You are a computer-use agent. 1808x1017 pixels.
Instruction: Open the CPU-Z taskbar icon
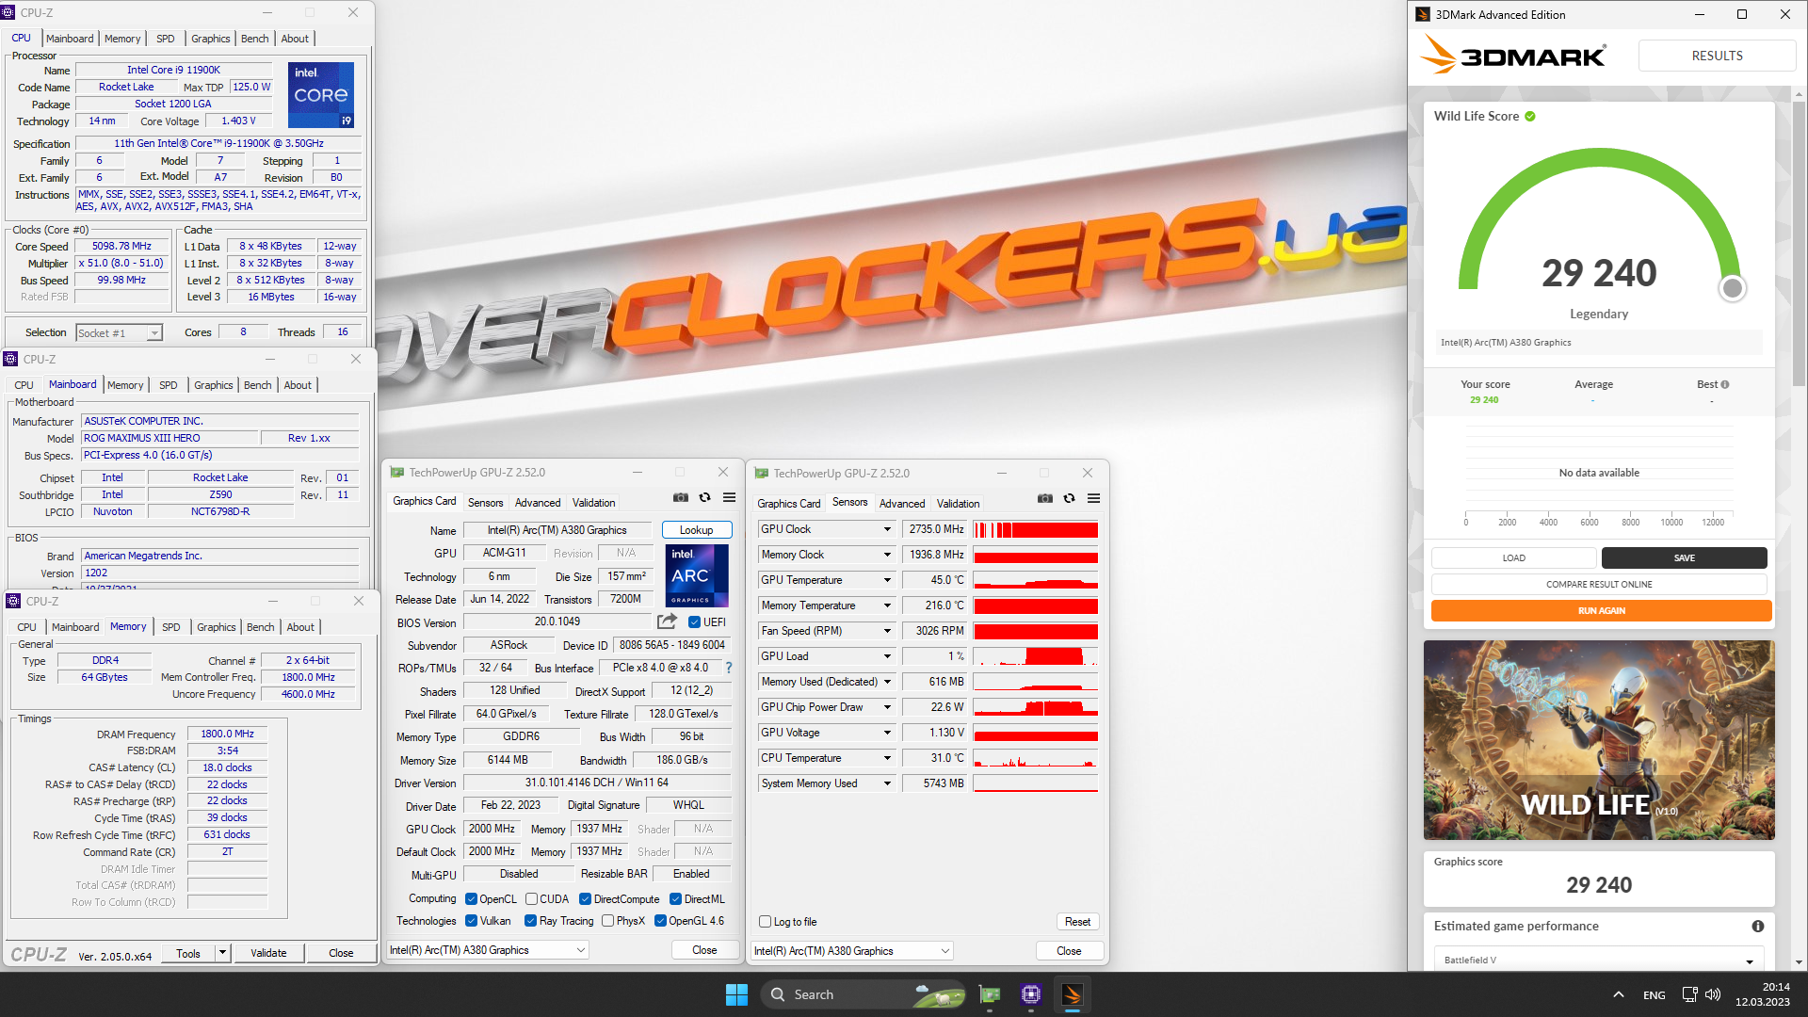(1031, 994)
